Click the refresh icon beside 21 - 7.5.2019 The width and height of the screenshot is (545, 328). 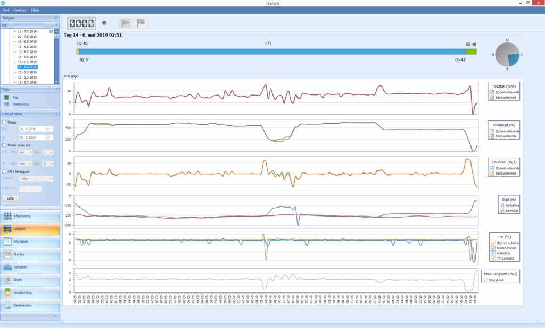(51, 31)
